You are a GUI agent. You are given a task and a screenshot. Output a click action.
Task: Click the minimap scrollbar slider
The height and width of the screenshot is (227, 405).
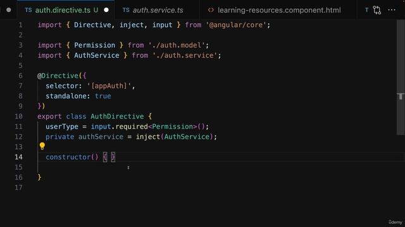pyautogui.click(x=401, y=77)
